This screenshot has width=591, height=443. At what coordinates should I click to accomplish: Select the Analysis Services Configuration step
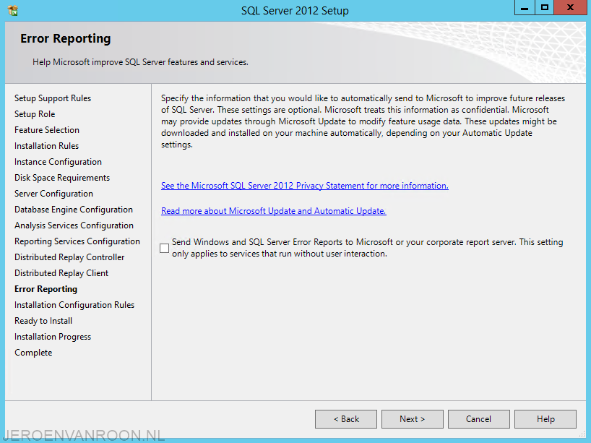click(74, 225)
